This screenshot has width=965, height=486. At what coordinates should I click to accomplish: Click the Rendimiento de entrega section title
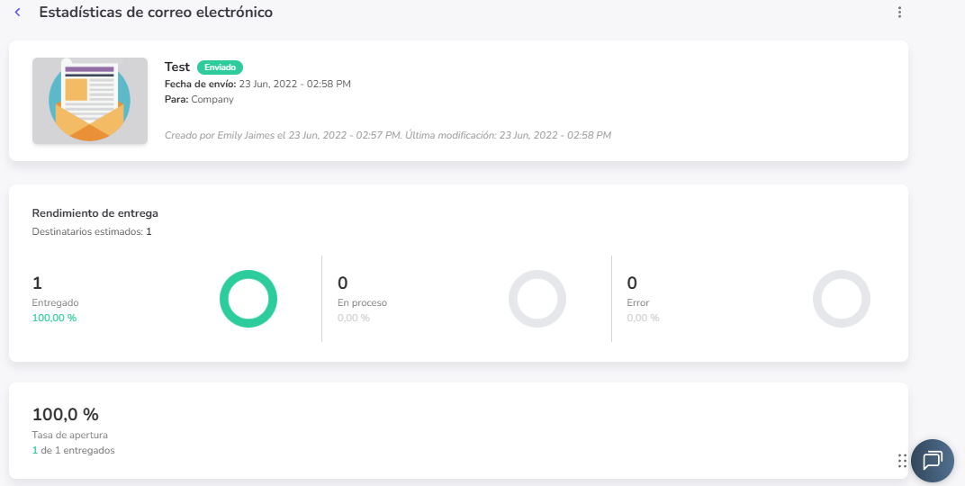pos(95,213)
